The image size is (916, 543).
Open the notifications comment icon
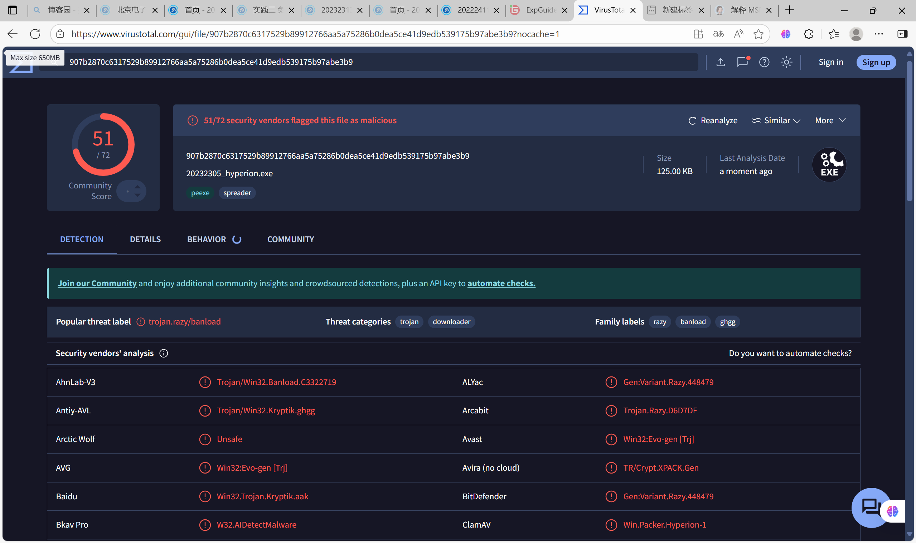pos(742,62)
